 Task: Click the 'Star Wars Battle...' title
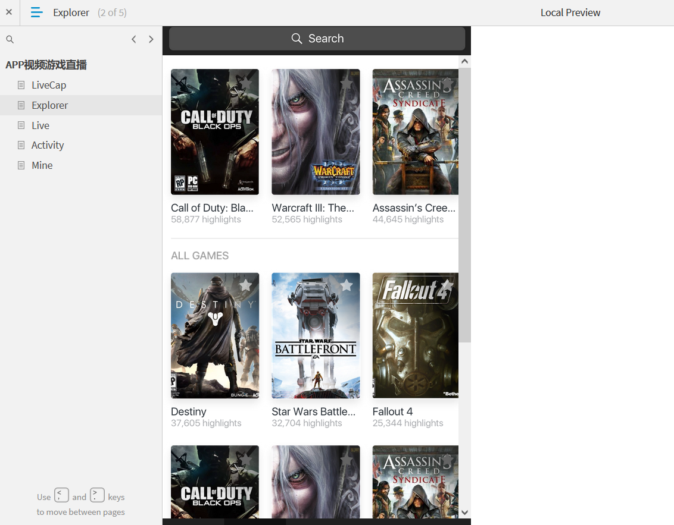click(x=313, y=411)
